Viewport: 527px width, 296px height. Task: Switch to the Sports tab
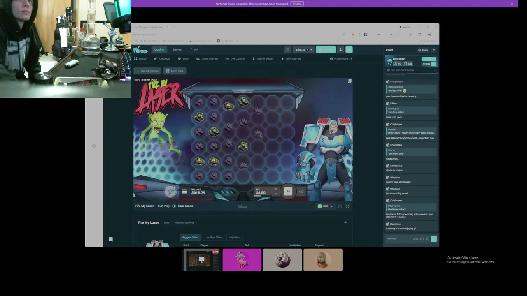[x=177, y=50]
